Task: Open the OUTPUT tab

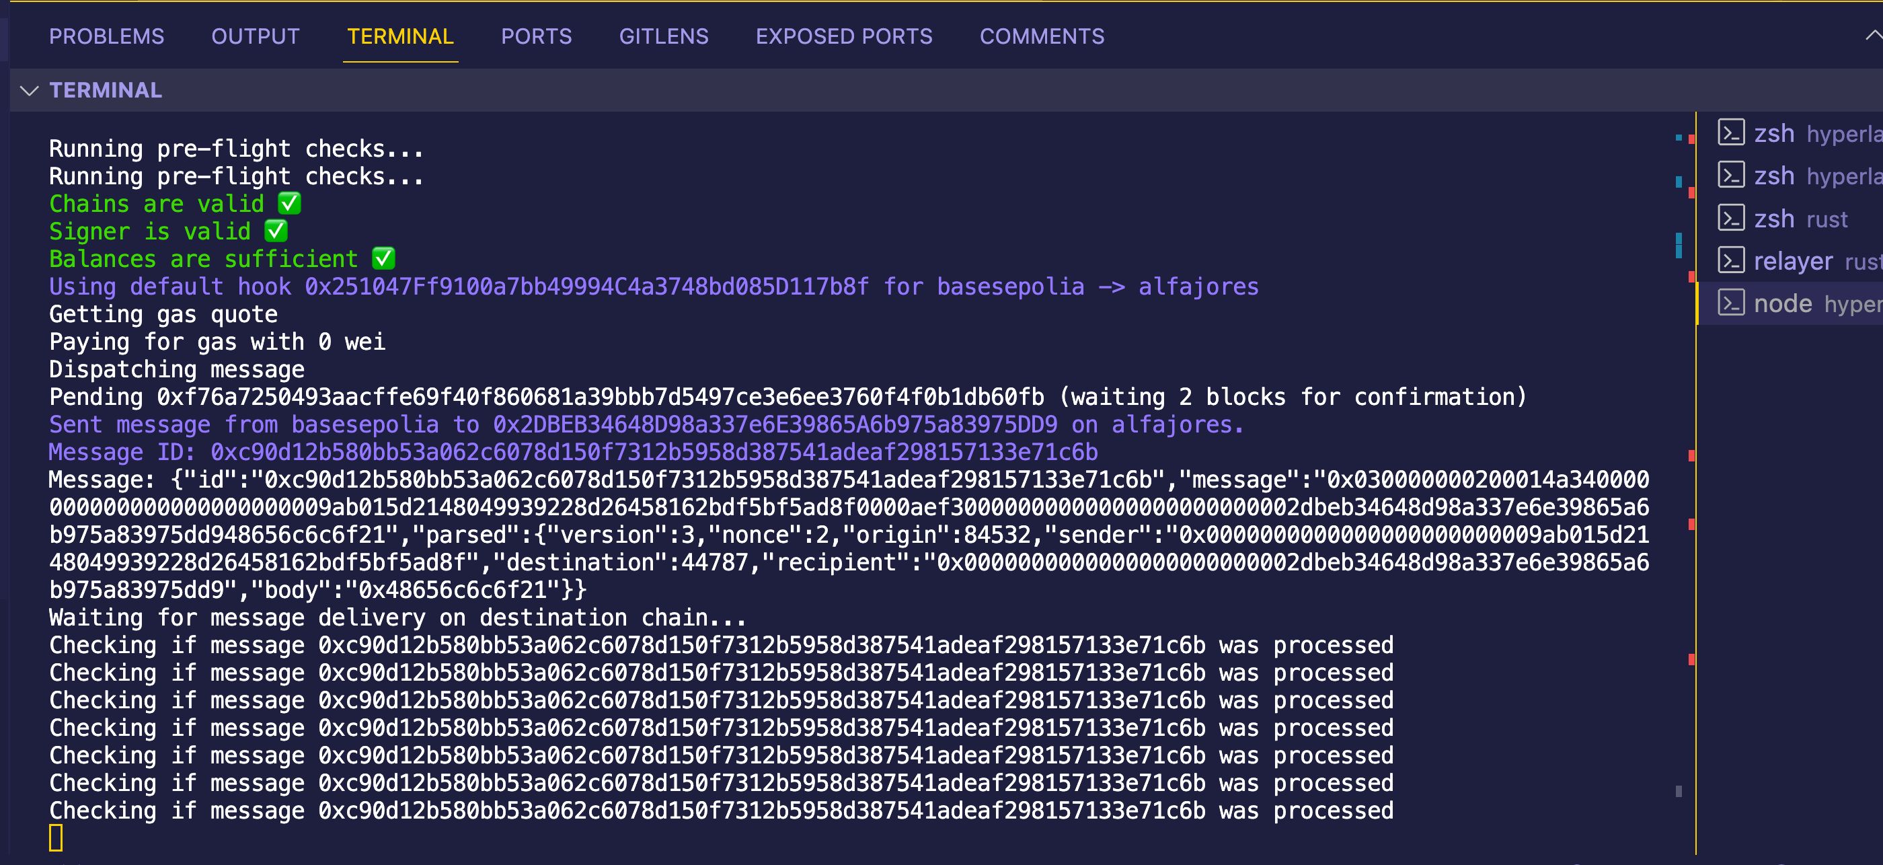Action: 255,36
